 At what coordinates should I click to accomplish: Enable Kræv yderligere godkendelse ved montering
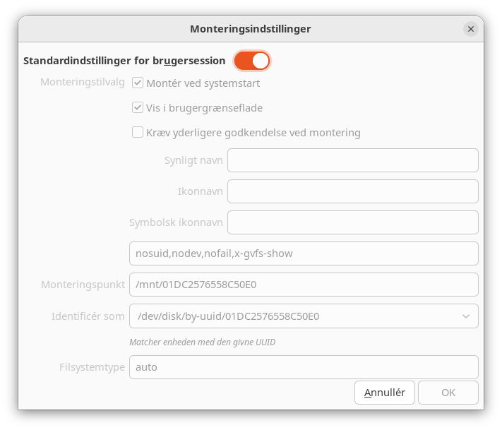[x=138, y=133]
